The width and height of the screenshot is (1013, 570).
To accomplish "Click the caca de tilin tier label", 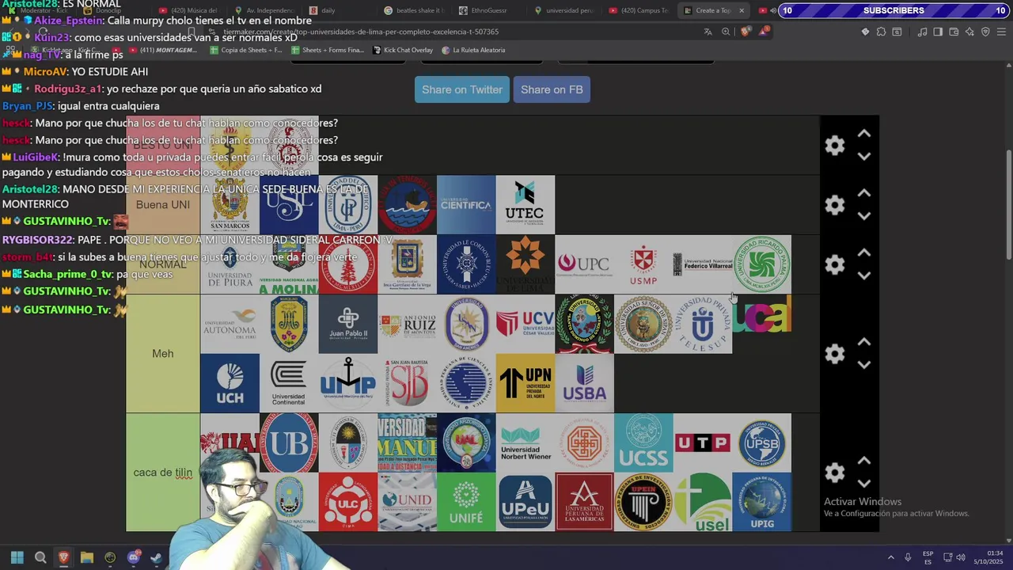I will point(163,473).
